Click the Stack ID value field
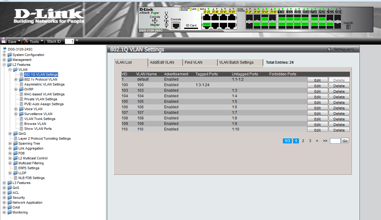381x220 pixels. pos(69,41)
